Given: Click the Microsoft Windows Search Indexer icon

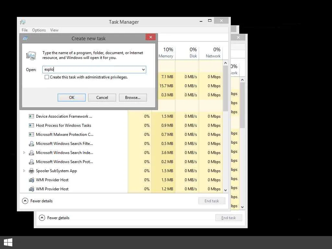Looking at the screenshot, I should (31, 153).
